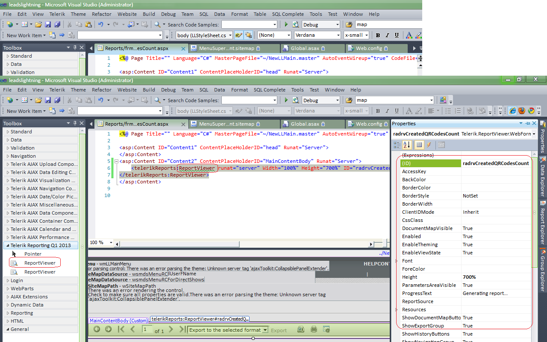The width and height of the screenshot is (547, 342).
Task: Toggle Alphabetical sort in Properties panel
Action: [407, 145]
